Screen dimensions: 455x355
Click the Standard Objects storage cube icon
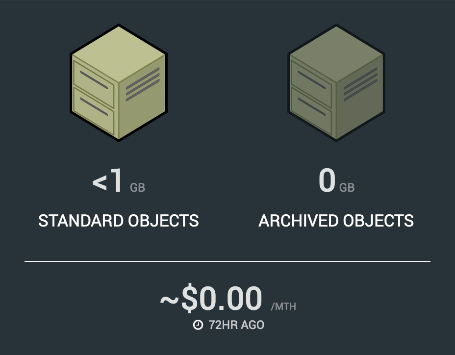point(119,83)
